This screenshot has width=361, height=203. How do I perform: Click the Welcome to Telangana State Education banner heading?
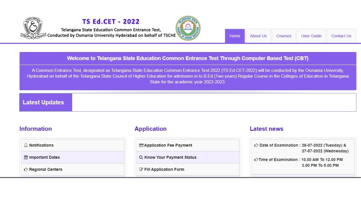point(188,58)
